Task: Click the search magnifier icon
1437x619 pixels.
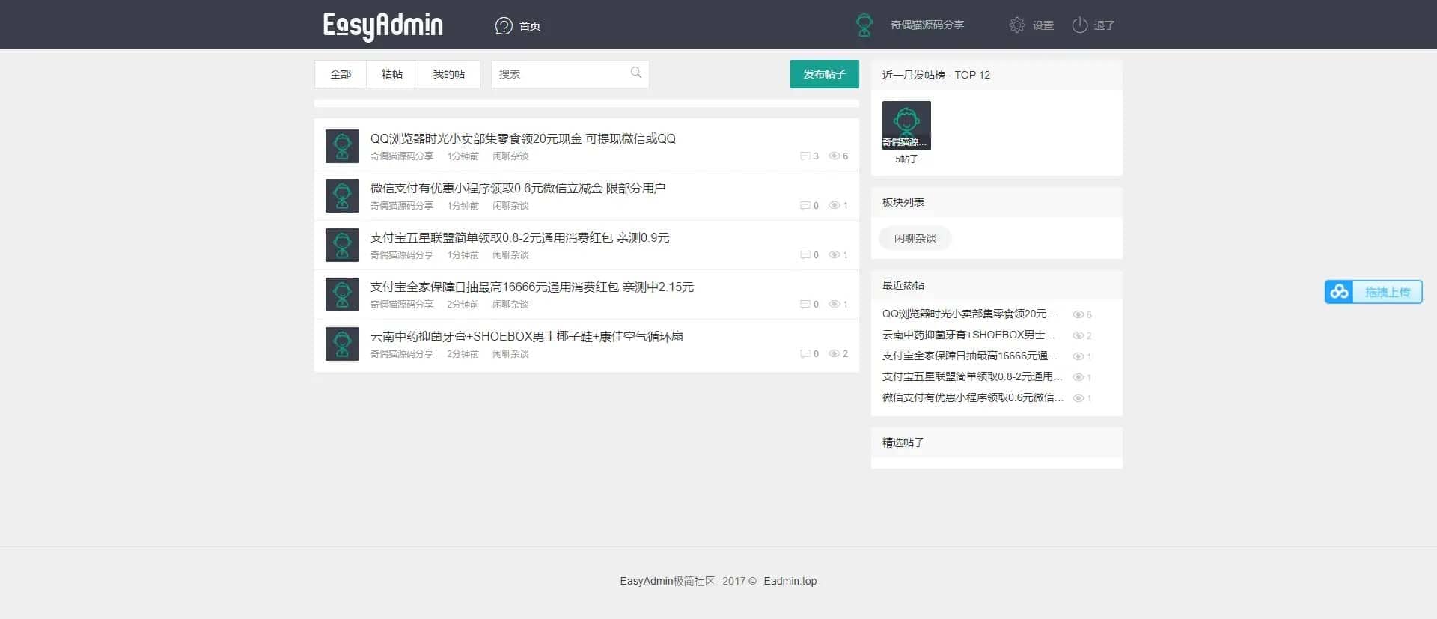Action: point(636,73)
